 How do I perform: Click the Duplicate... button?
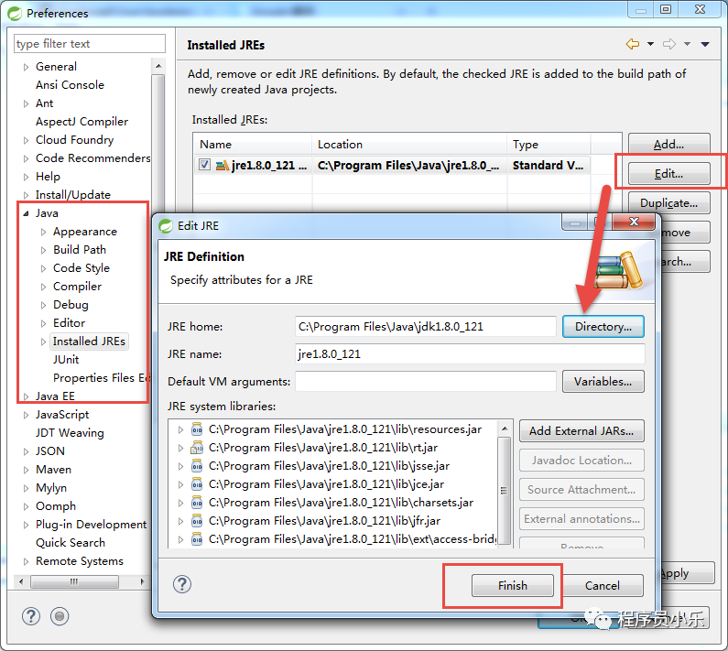(x=669, y=203)
